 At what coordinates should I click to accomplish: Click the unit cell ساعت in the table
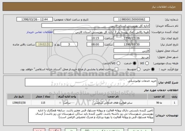(x=67, y=103)
